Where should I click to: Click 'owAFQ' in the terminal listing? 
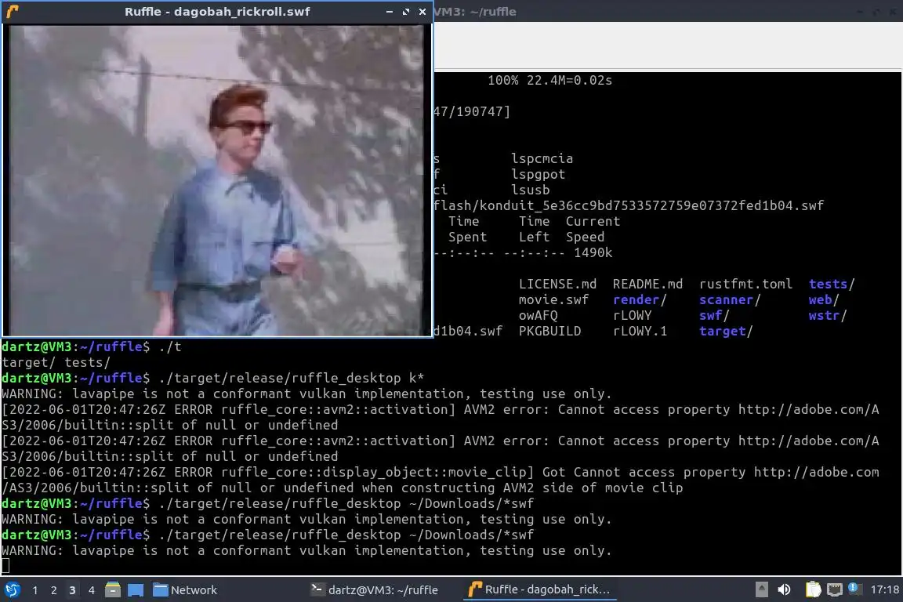click(x=538, y=315)
